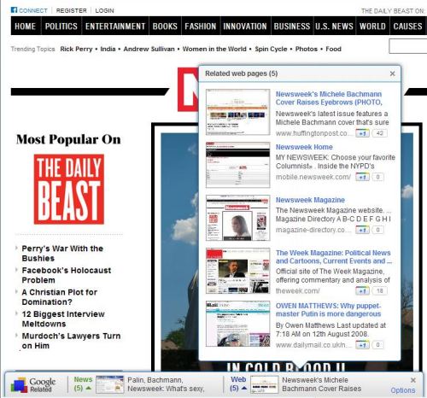Click +1 button for mobile.newsweek.com result
The width and height of the screenshot is (427, 398).
coord(362,177)
